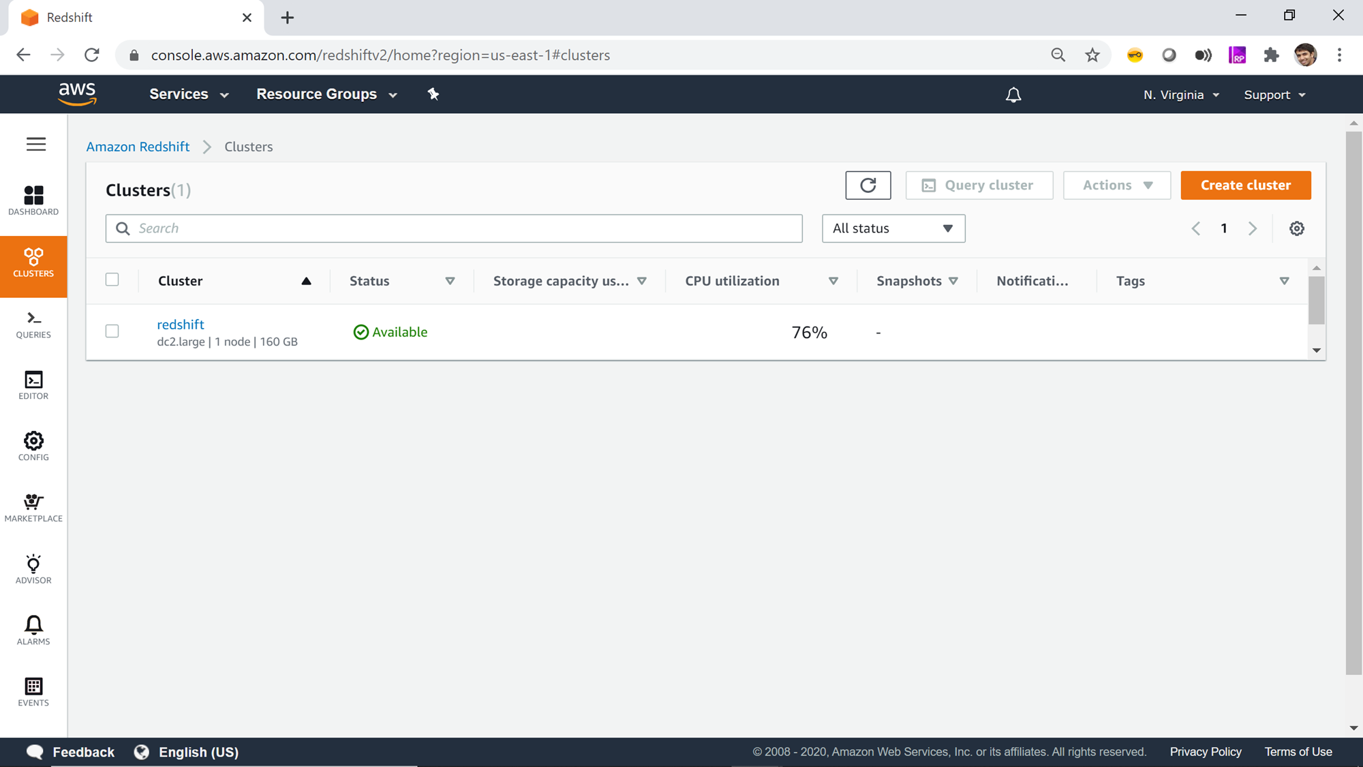Open Alarms in the sidebar

click(33, 631)
